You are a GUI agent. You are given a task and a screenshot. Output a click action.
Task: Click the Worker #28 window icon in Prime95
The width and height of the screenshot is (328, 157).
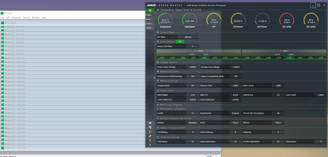3,132
